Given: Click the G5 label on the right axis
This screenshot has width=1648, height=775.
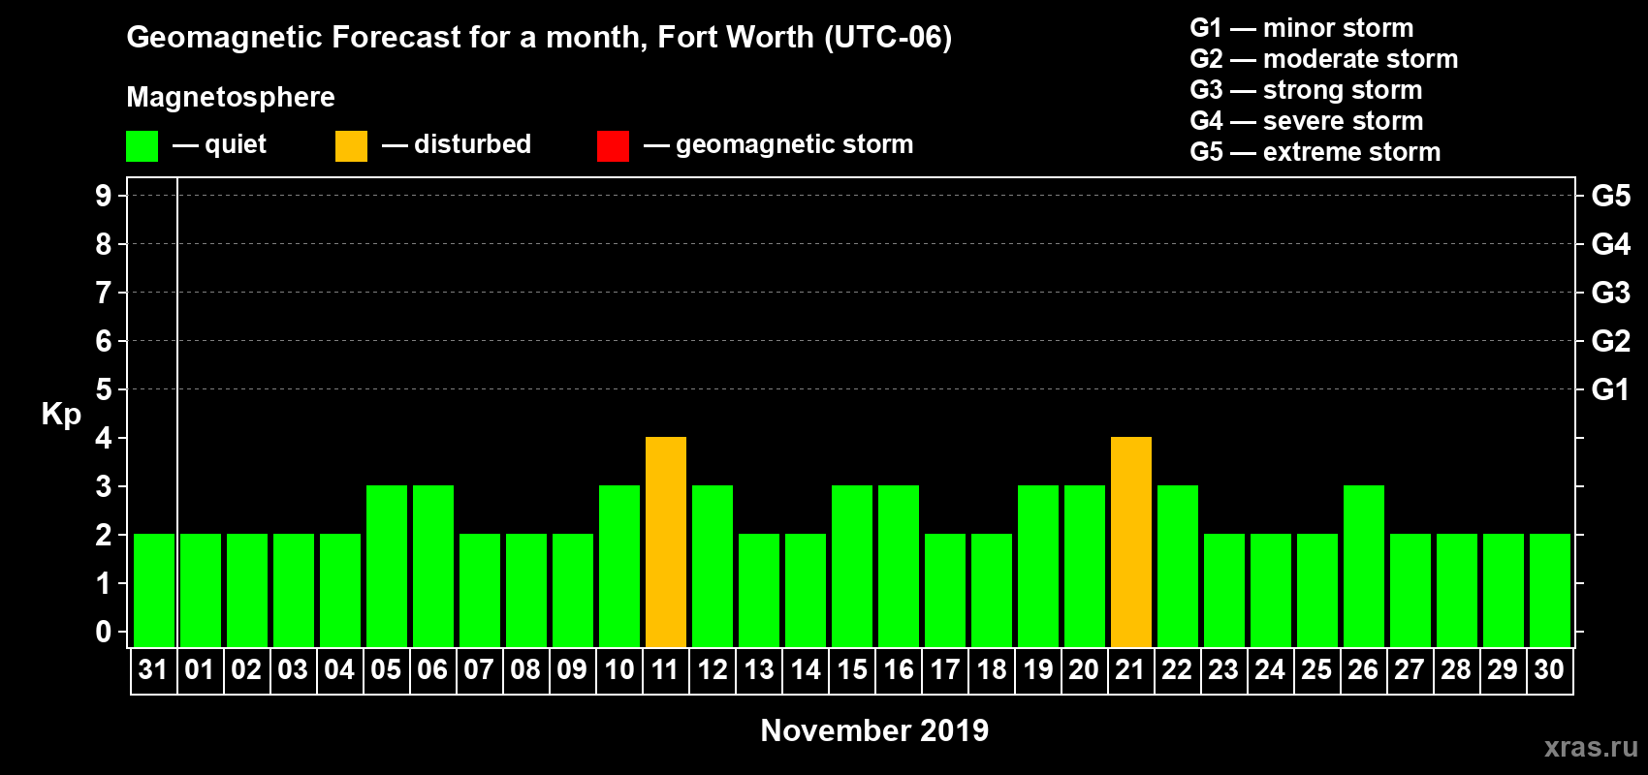Looking at the screenshot, I should click(x=1611, y=196).
